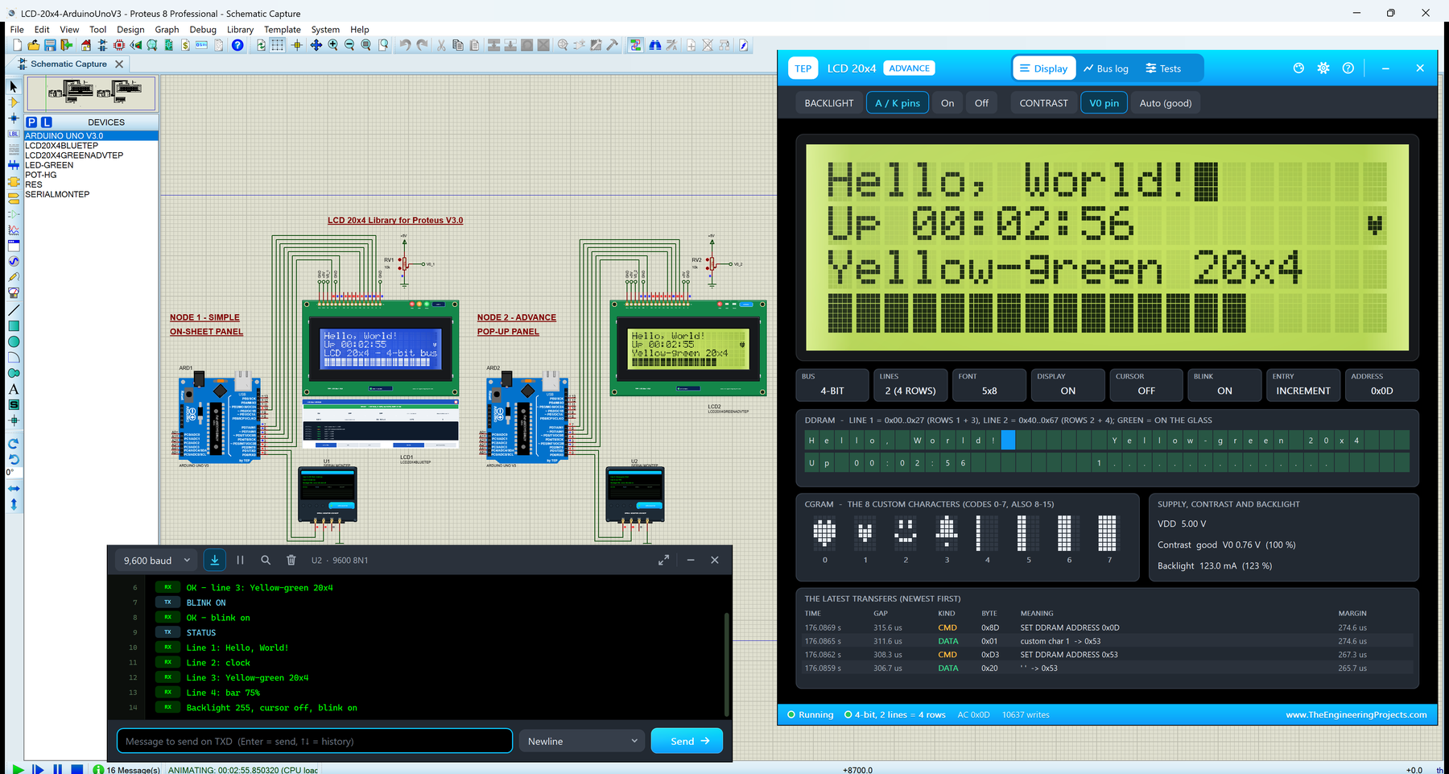
Task: Open the baud rate dropdown
Action: point(157,560)
